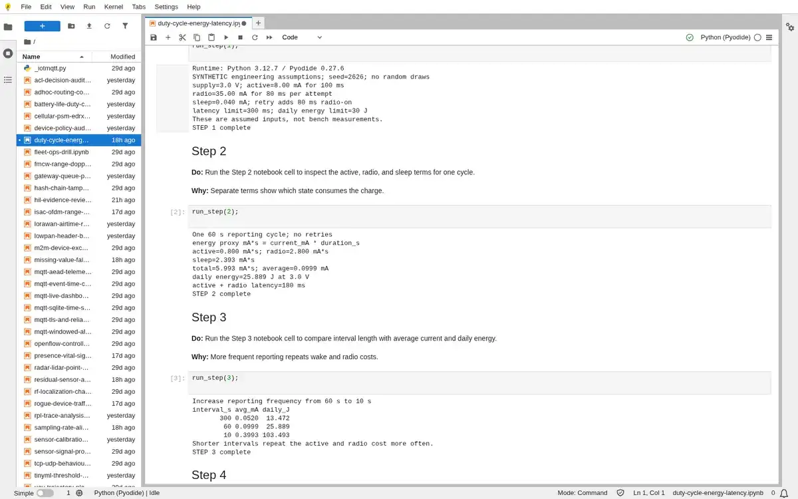The image size is (798, 499).
Task: Click the Step 4 heading
Action: pyautogui.click(x=209, y=475)
